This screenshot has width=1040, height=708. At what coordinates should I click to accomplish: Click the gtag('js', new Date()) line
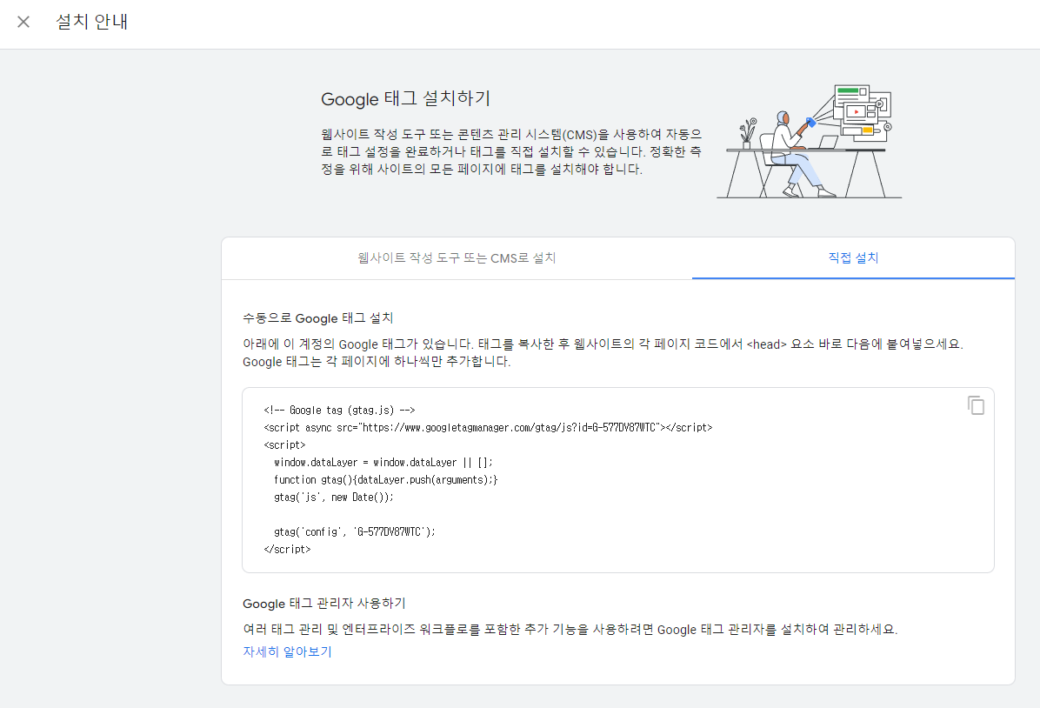point(333,497)
